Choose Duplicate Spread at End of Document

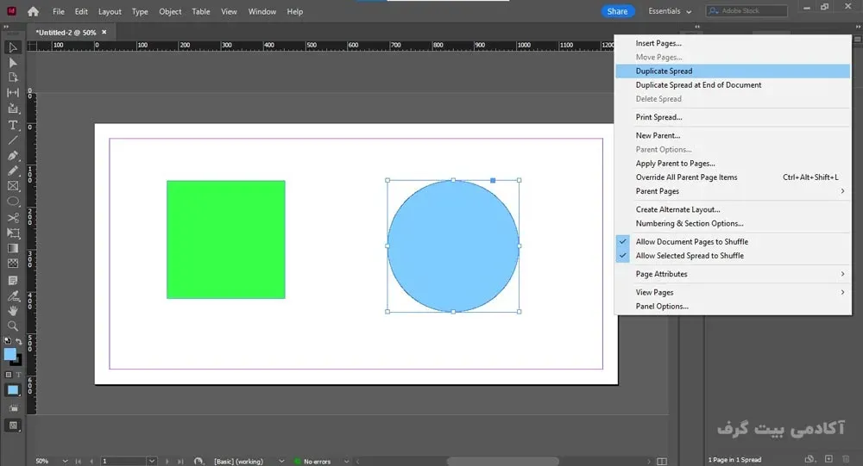tap(733, 85)
